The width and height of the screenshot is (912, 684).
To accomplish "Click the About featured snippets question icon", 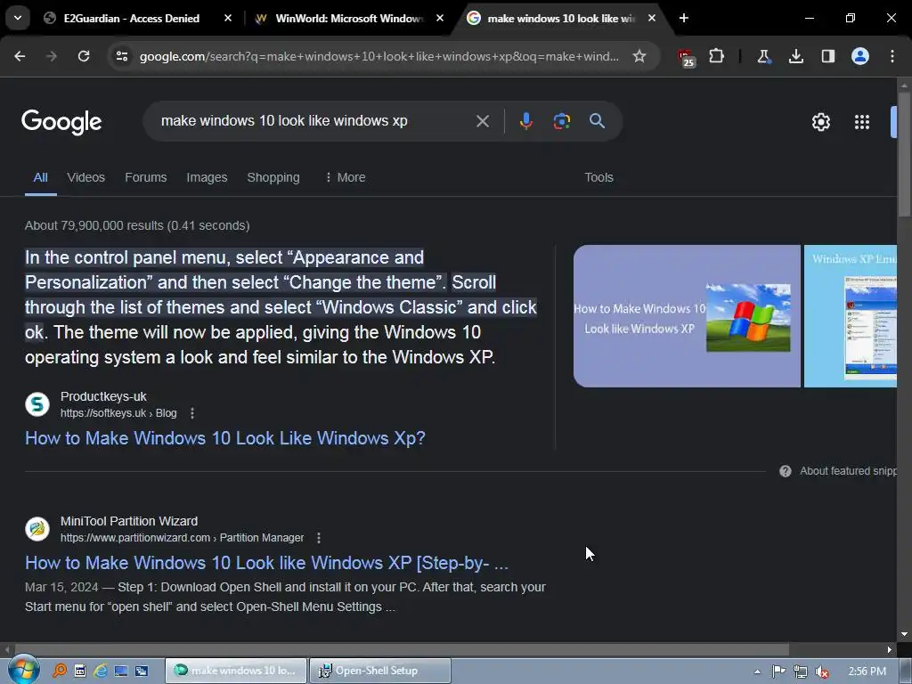I will [786, 471].
